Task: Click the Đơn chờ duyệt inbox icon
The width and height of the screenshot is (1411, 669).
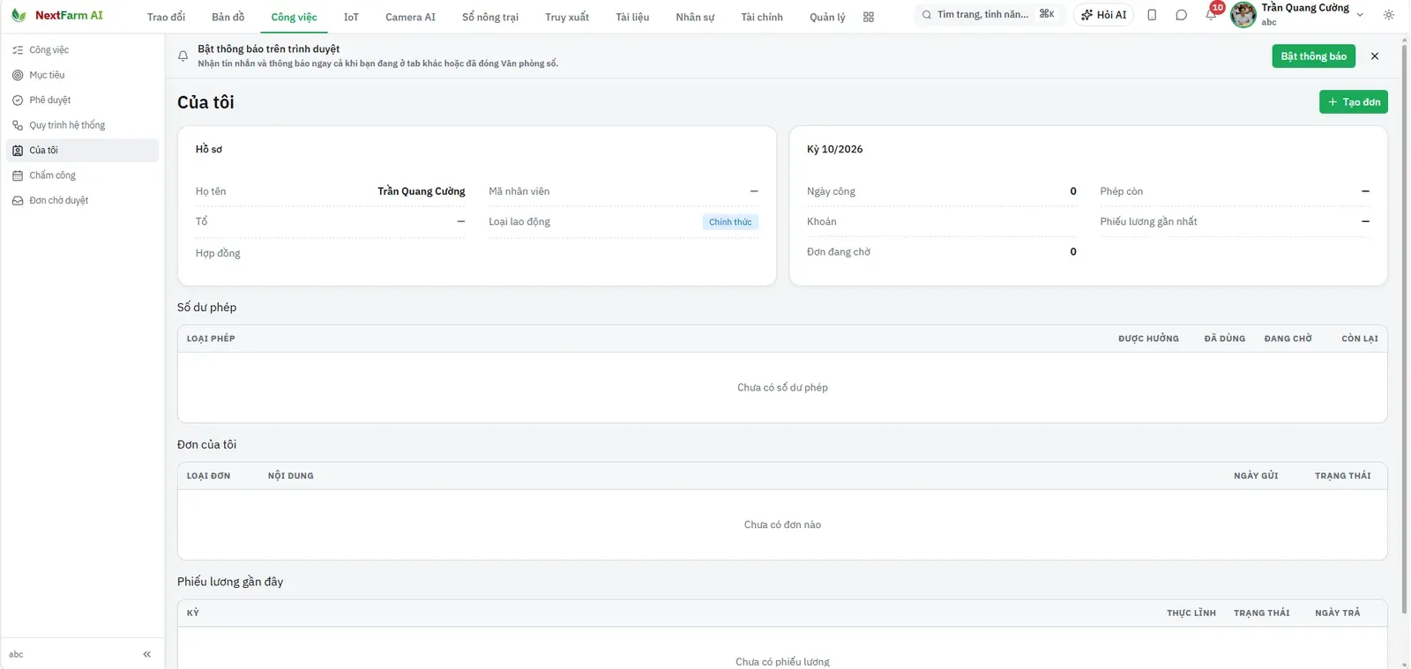Action: pyautogui.click(x=18, y=201)
